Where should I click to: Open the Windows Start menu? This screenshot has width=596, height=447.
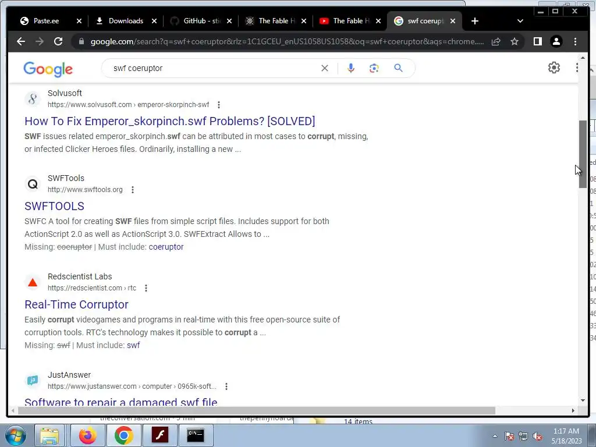(x=15, y=435)
